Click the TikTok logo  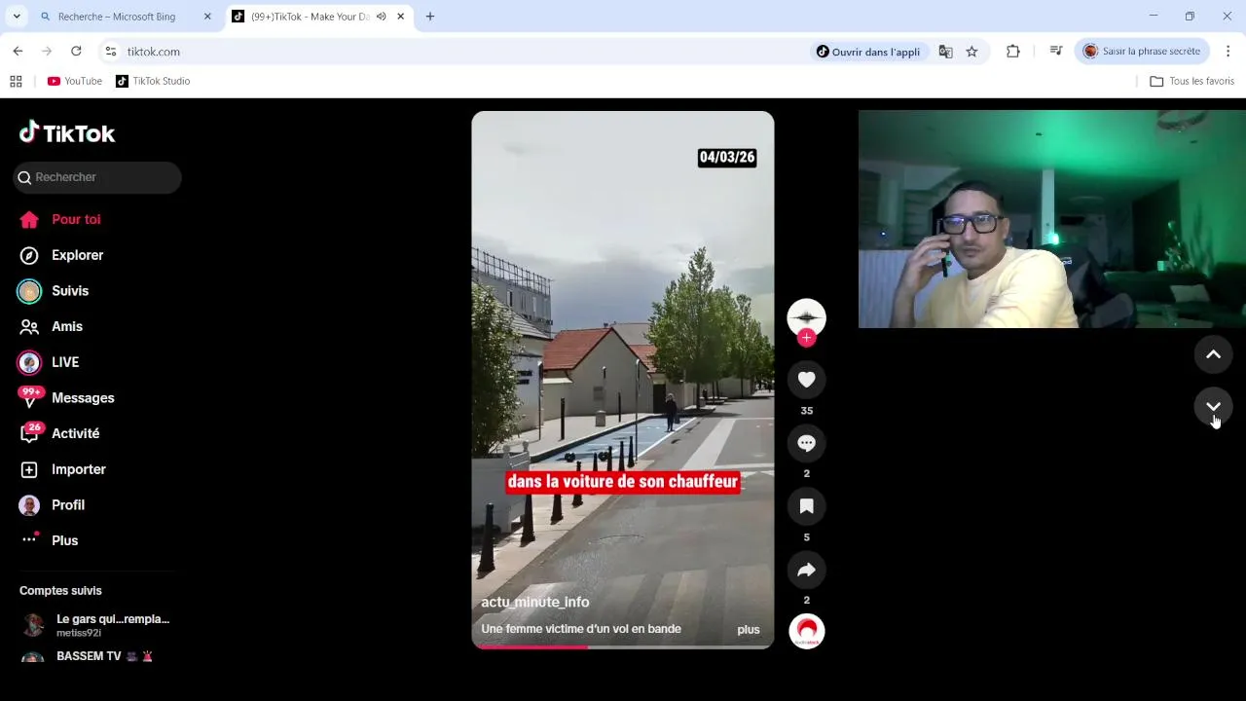67,132
